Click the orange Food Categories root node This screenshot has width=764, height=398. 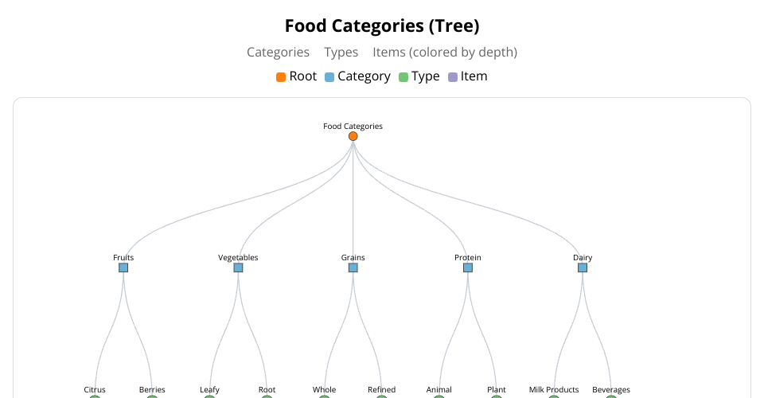click(353, 136)
